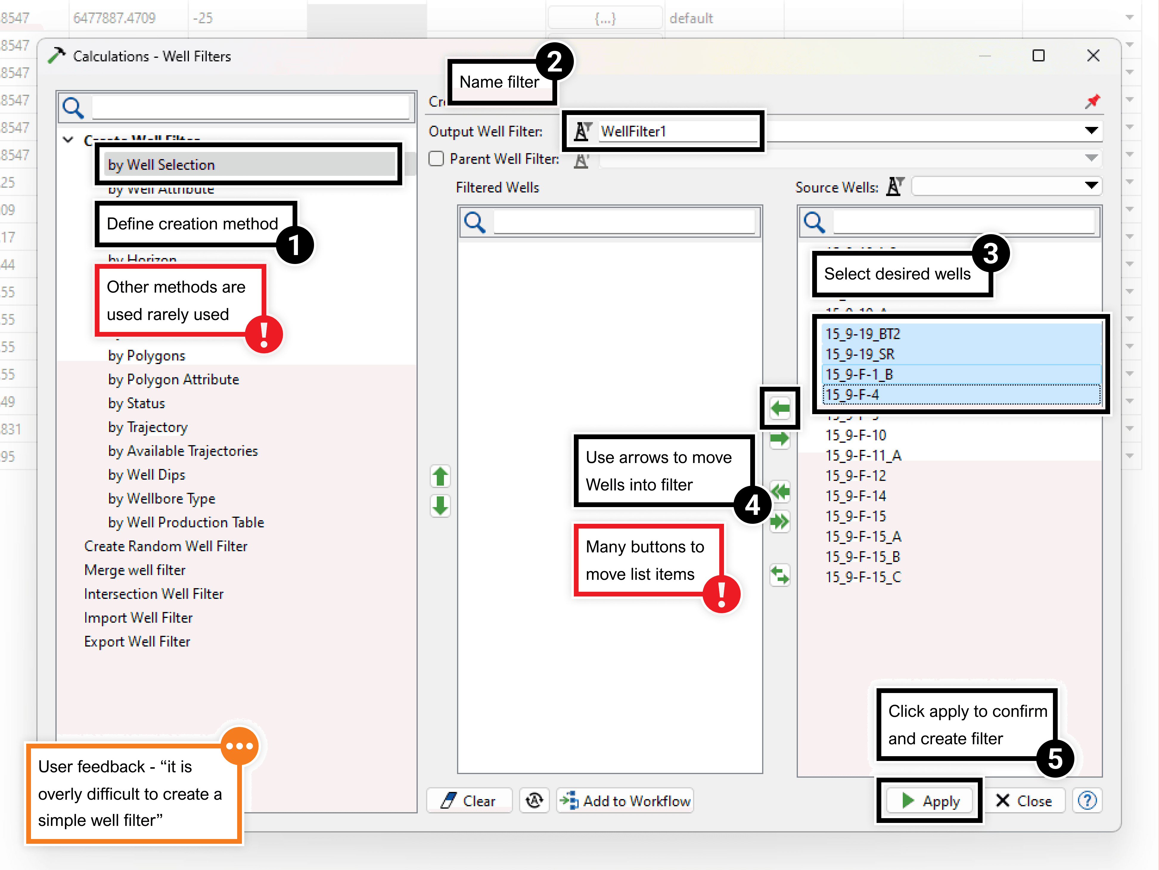Click the double right arrows remove-all button
The width and height of the screenshot is (1159, 870).
[780, 521]
